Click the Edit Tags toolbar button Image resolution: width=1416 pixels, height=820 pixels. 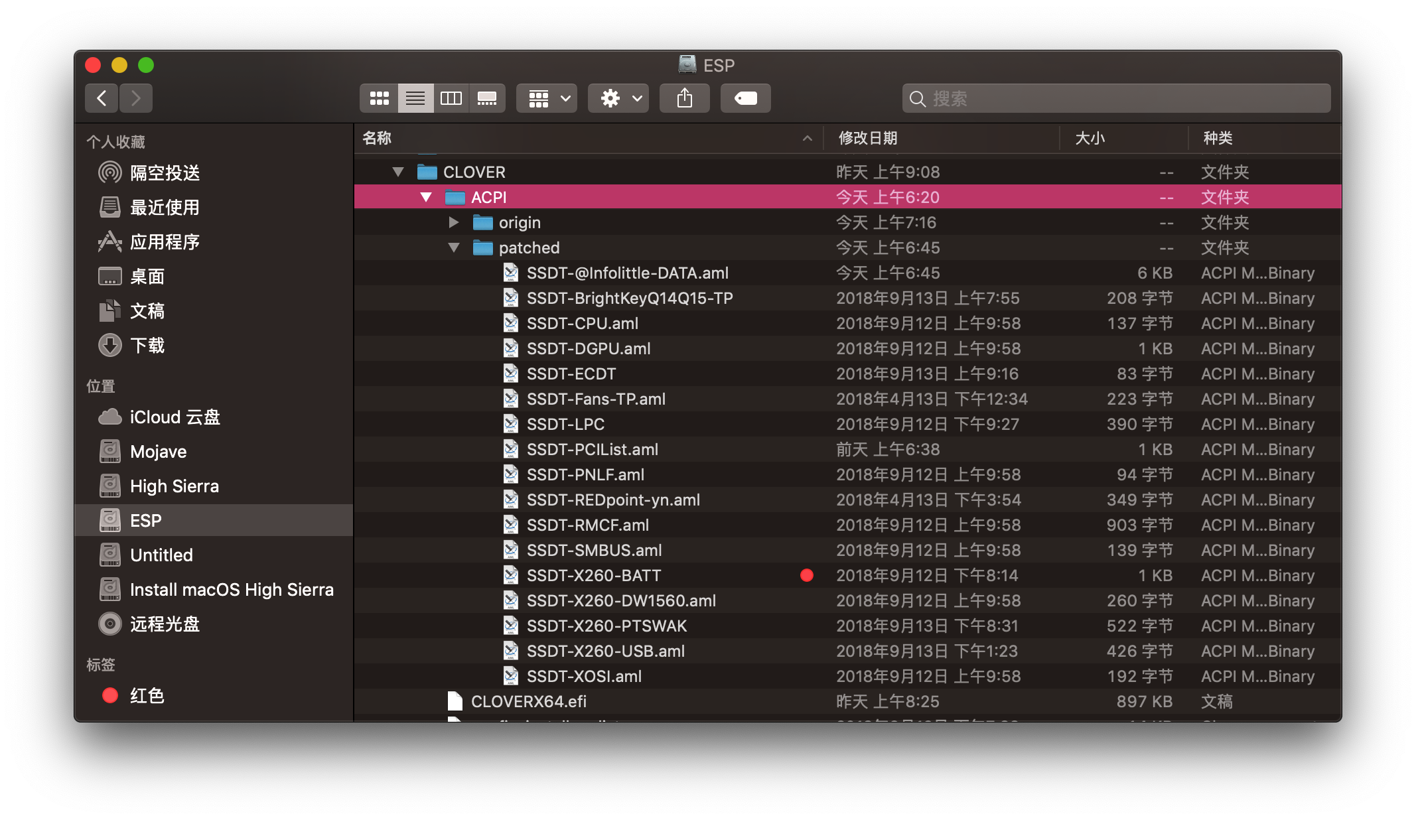745,99
